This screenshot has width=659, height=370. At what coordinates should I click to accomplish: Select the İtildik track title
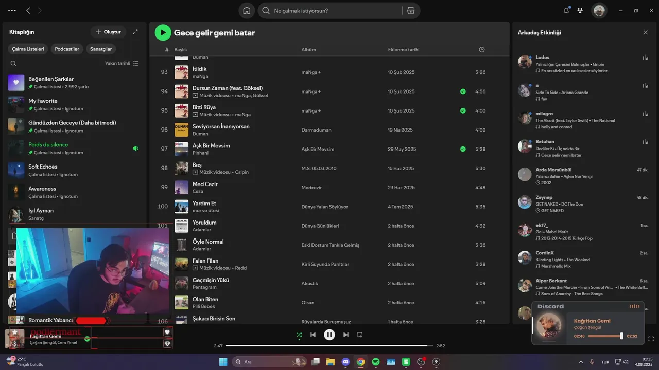click(199, 69)
